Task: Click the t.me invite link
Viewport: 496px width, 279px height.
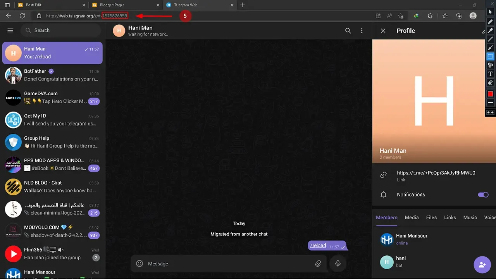Action: coord(436,173)
